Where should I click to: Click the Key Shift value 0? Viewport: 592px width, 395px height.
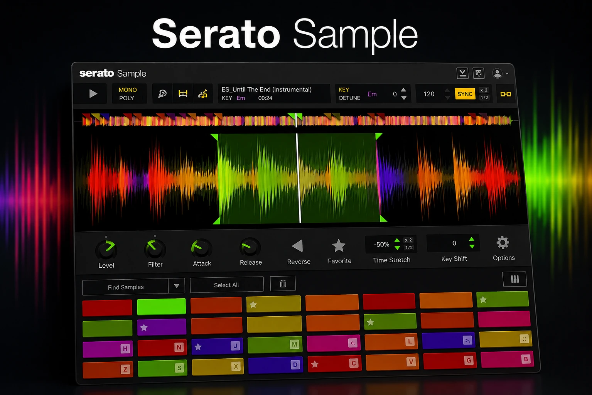pos(454,243)
